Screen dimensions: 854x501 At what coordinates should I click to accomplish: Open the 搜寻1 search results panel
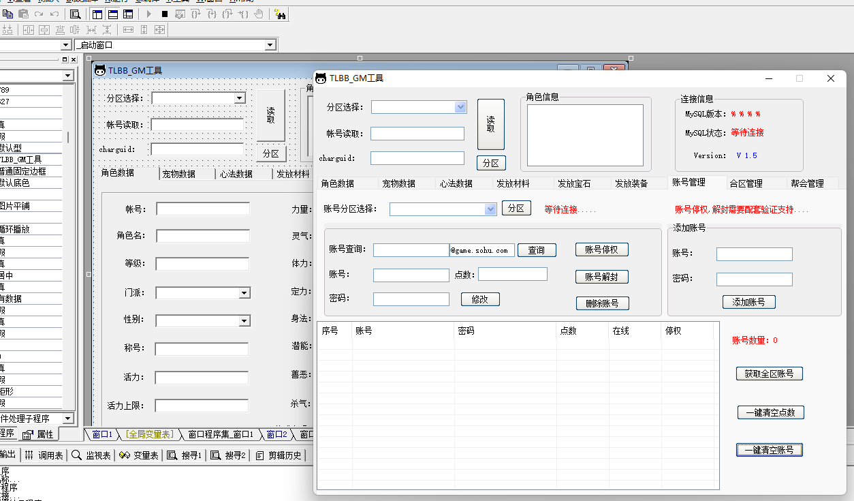185,455
